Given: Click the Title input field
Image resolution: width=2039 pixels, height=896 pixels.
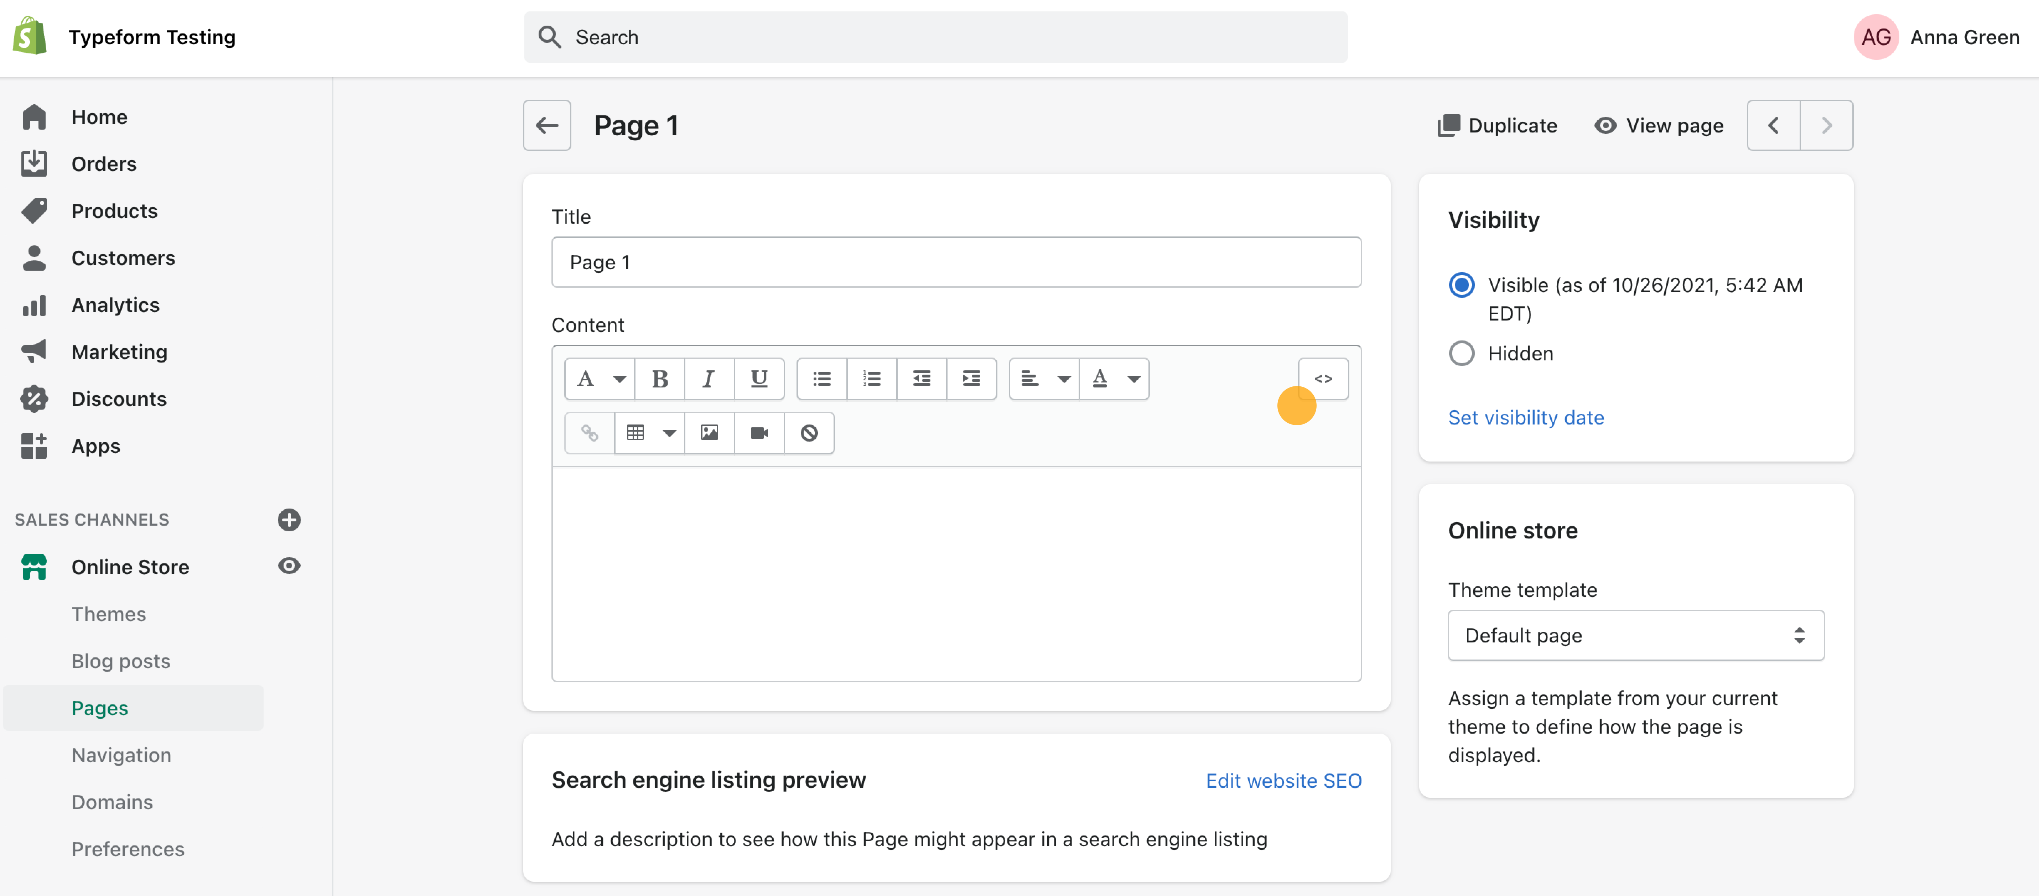Looking at the screenshot, I should click(x=956, y=262).
